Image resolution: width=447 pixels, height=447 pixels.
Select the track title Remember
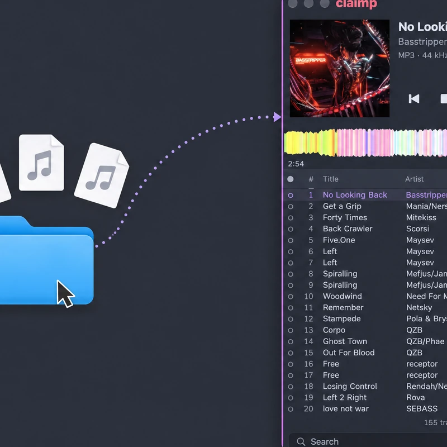343,307
